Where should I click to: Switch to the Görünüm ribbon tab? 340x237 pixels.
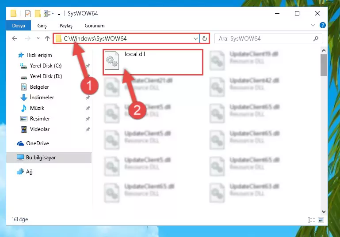95,26
